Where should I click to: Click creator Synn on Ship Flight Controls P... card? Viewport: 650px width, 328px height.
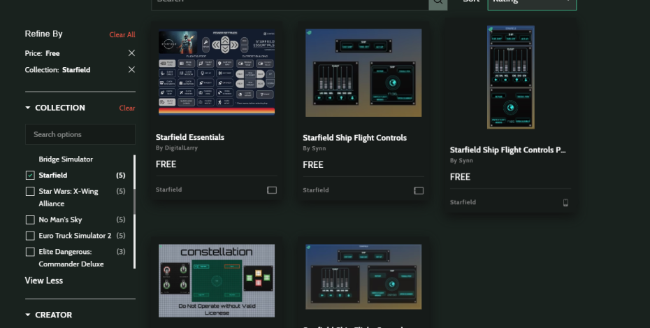[465, 160]
